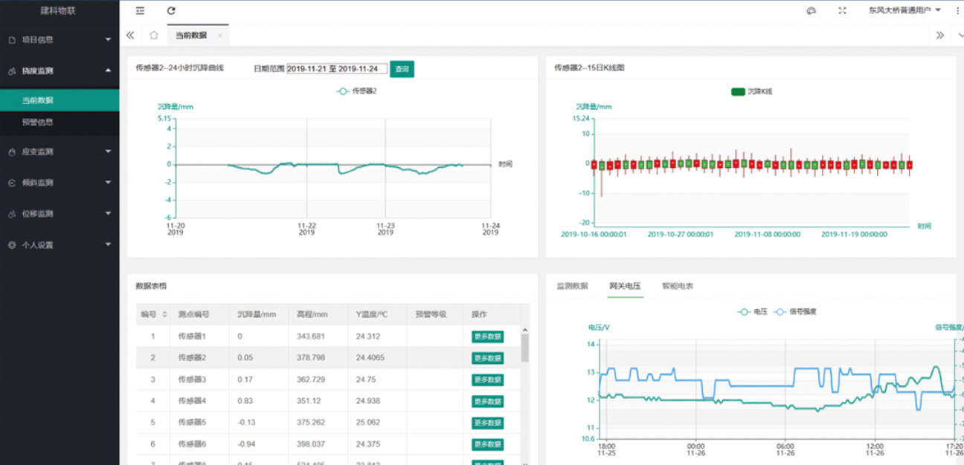
Task: Switch to the 智能电表 tab
Action: tap(678, 286)
